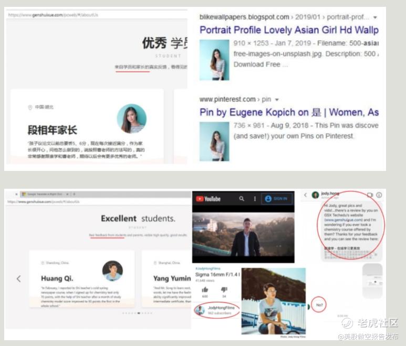Screen dimensions: 406x346
Task: Click the 段相年家长 name heading
Action: (53, 130)
